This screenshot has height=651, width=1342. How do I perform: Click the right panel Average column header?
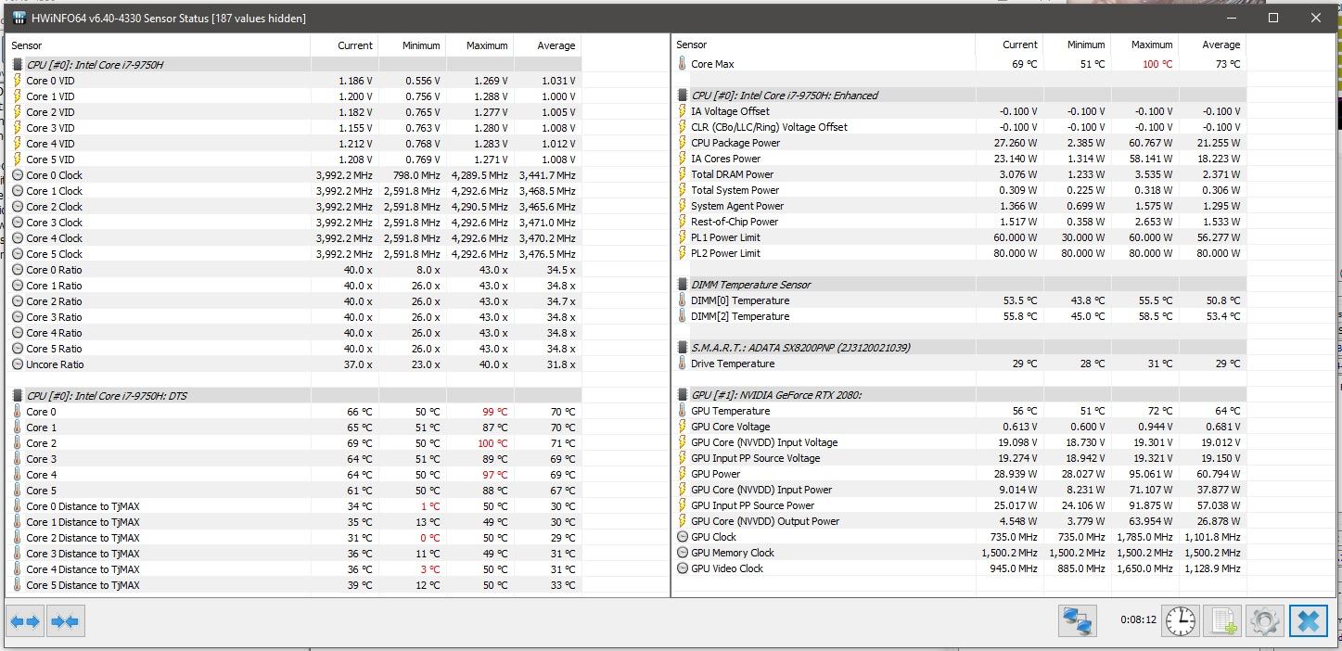tap(1212, 45)
